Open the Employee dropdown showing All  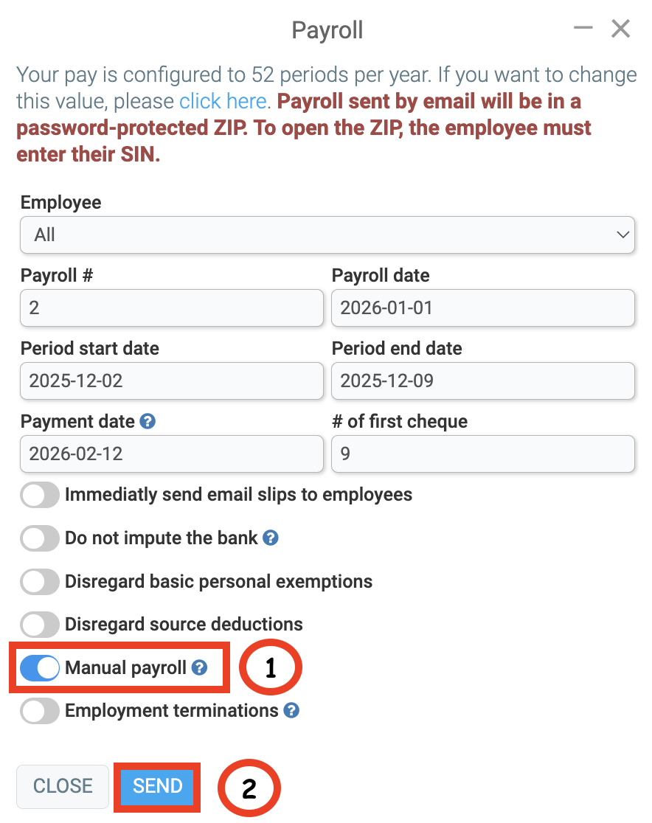327,235
